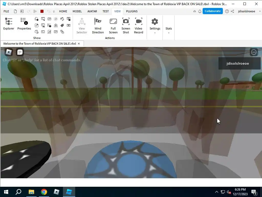
Task: Open the FILE menu
Action: click(x=6, y=11)
